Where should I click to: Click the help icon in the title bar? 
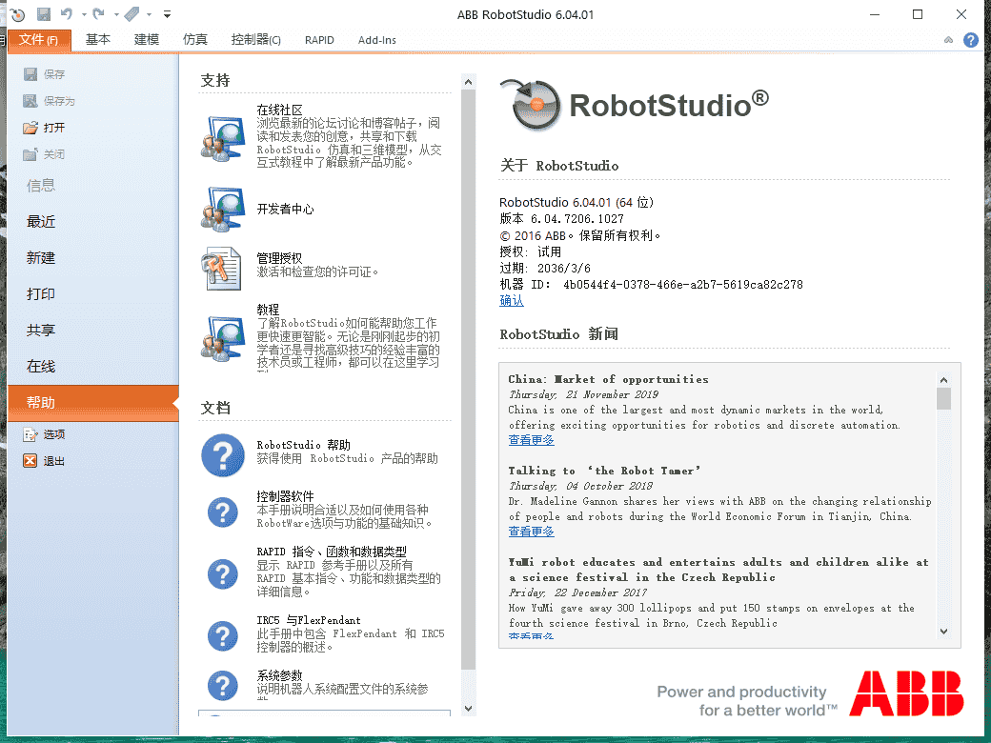pos(970,39)
